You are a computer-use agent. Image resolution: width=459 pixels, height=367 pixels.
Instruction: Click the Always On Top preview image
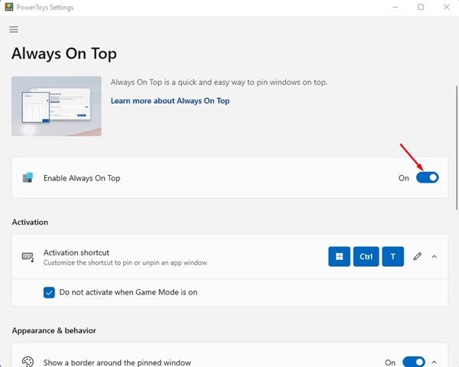(x=57, y=106)
